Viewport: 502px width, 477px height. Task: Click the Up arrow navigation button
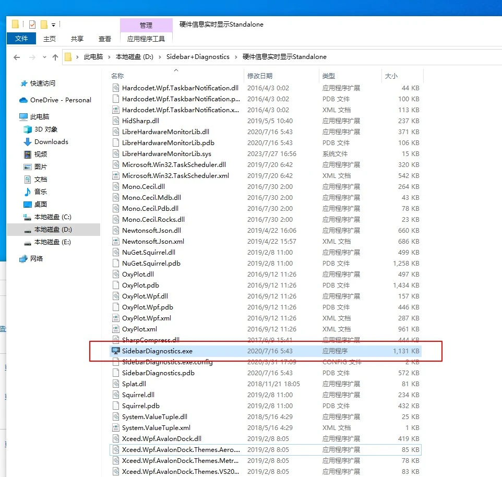click(x=55, y=57)
